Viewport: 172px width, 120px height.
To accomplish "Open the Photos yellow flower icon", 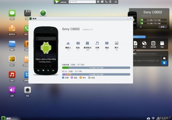I will click(x=12, y=59).
